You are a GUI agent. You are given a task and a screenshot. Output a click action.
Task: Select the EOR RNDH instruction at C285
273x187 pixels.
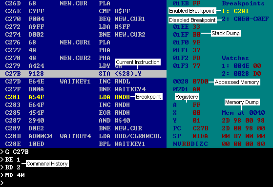[114, 113]
